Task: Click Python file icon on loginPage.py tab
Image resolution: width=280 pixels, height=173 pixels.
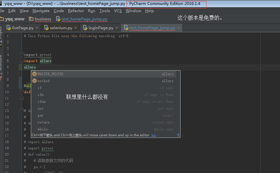Action: pos(85,28)
